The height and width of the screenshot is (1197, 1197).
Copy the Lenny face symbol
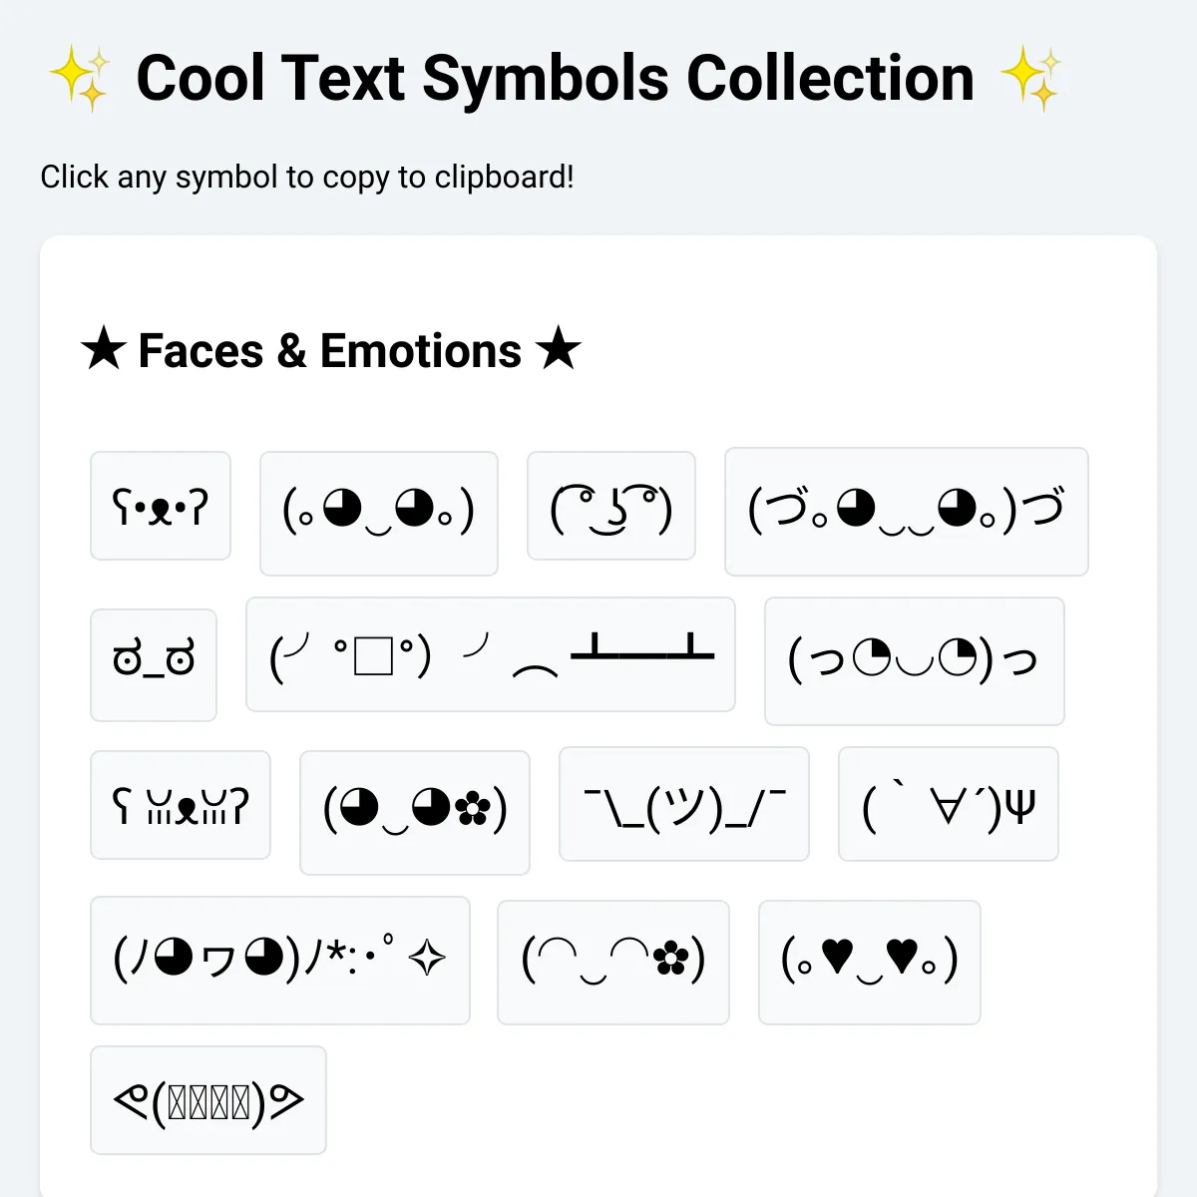611,506
